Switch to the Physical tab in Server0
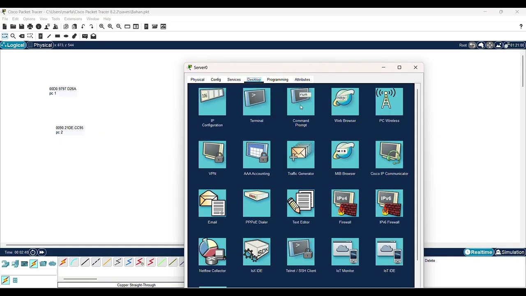This screenshot has height=296, width=526. pos(197,79)
